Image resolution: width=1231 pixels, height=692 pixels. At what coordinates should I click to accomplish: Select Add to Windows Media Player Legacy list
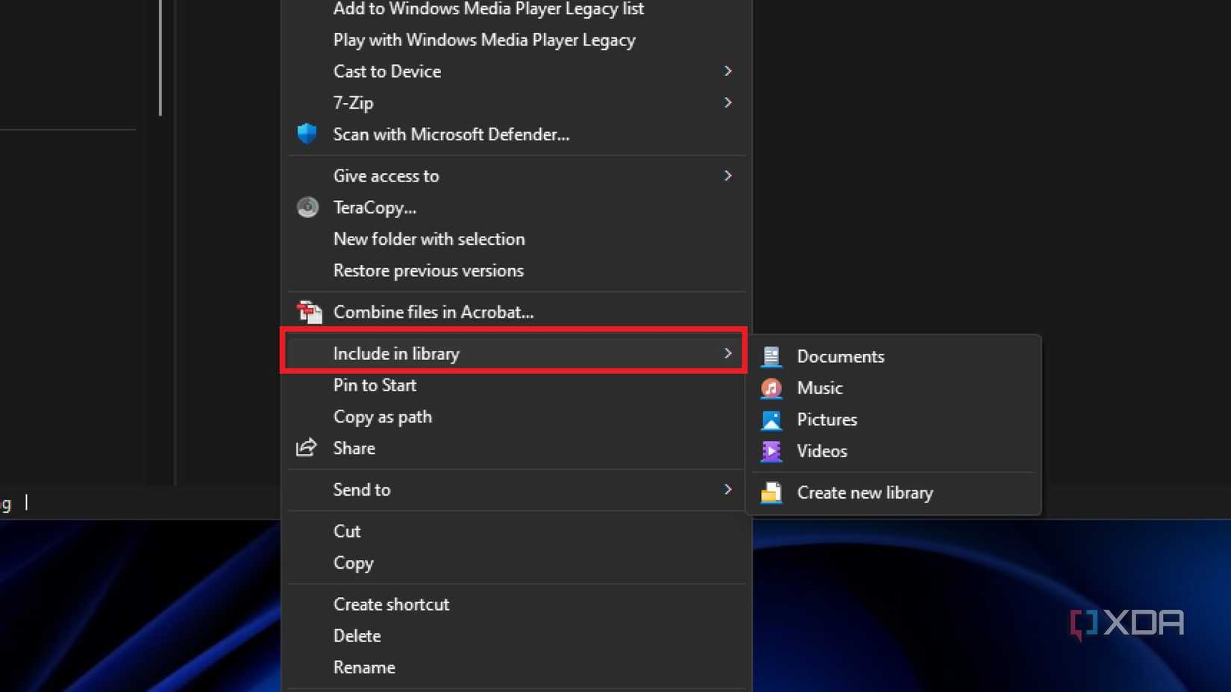[517, 9]
